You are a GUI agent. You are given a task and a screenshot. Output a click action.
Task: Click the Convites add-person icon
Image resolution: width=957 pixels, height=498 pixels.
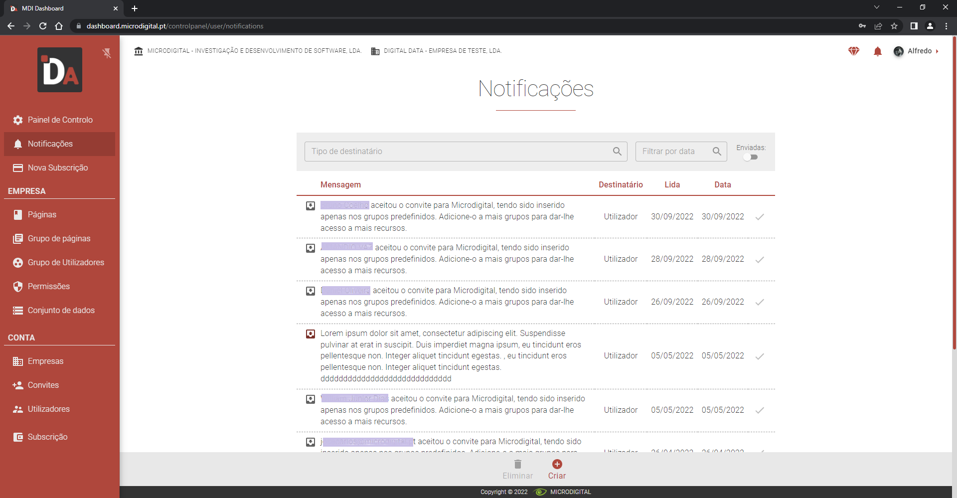pyautogui.click(x=18, y=385)
